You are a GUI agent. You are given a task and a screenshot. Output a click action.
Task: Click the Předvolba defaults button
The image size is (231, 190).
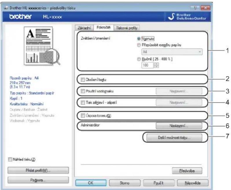click(x=187, y=171)
